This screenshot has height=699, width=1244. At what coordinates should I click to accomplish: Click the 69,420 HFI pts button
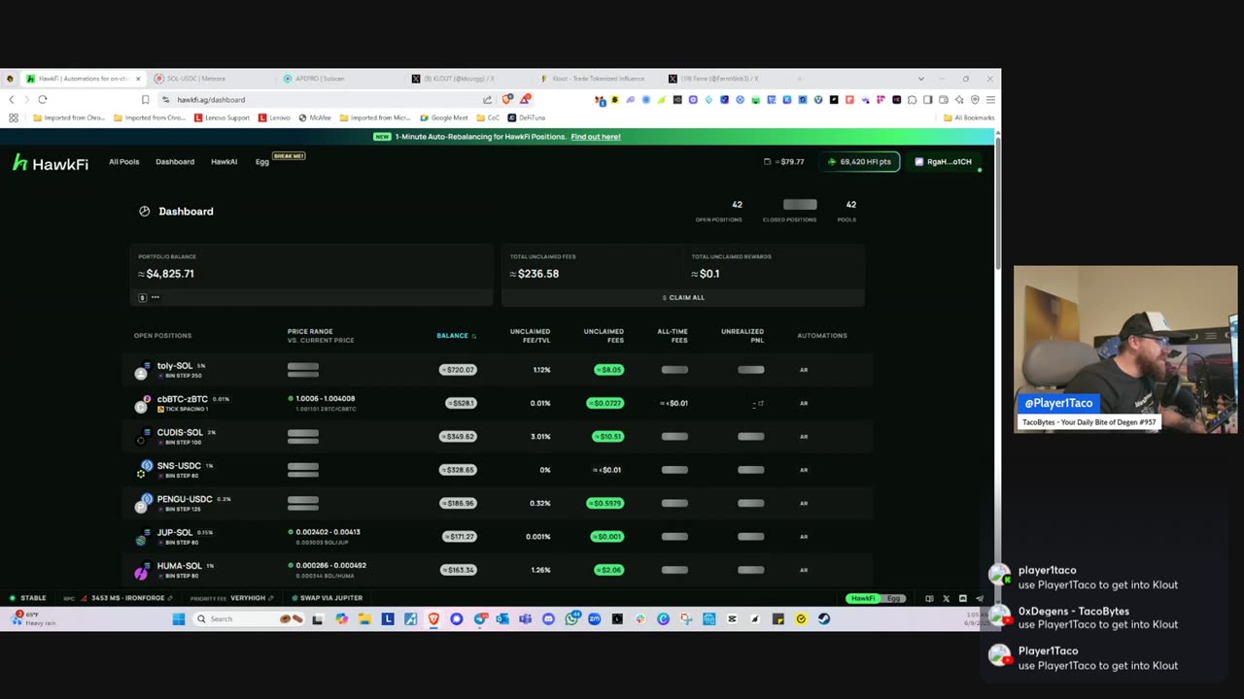click(859, 162)
